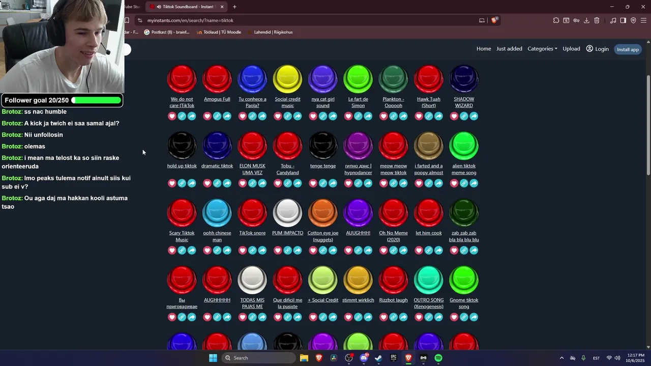Copy link icon under tenge tenge

pos(323,184)
